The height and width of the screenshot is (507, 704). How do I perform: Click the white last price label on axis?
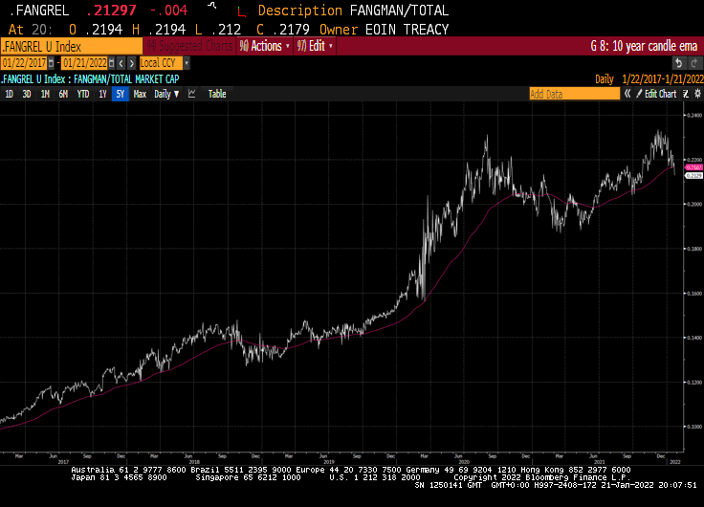[693, 176]
